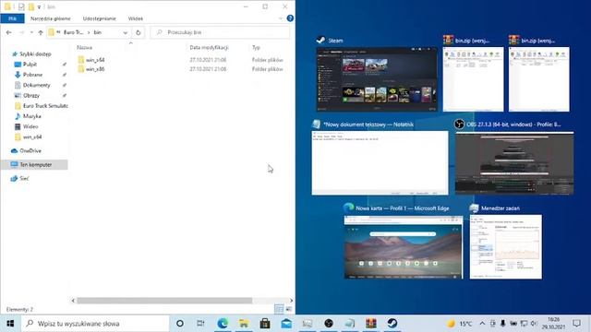Screen dimensions: 591x332
Task: Open the Narzędzia główne ribbon tab
Action: pyautogui.click(x=51, y=18)
